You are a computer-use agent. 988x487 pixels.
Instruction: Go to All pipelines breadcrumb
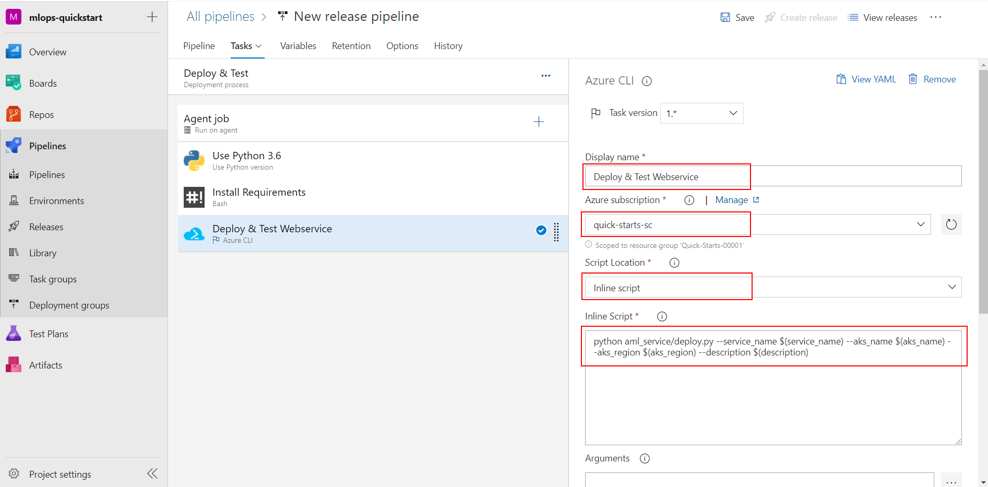pyautogui.click(x=220, y=16)
